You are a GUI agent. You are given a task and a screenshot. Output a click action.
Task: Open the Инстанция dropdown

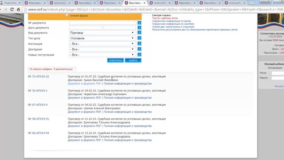pos(103,44)
